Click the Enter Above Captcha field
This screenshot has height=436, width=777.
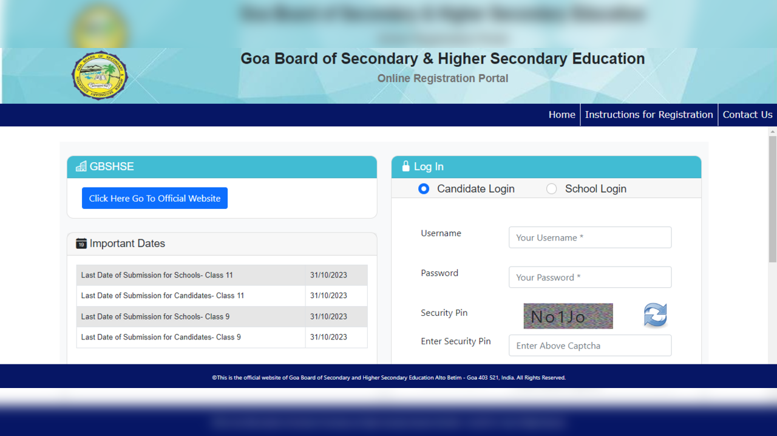[589, 345]
